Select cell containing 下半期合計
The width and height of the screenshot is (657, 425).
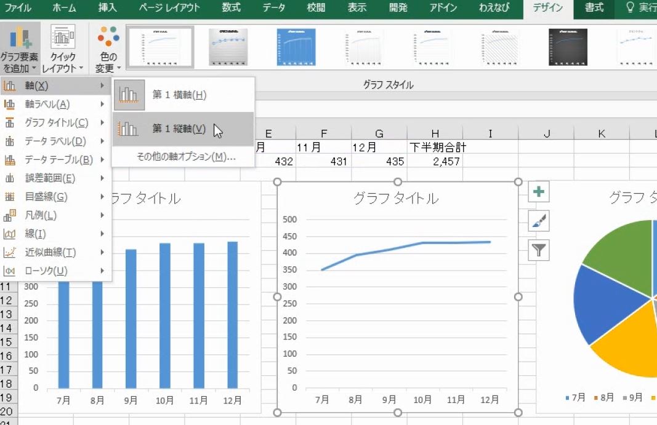pyautogui.click(x=435, y=147)
